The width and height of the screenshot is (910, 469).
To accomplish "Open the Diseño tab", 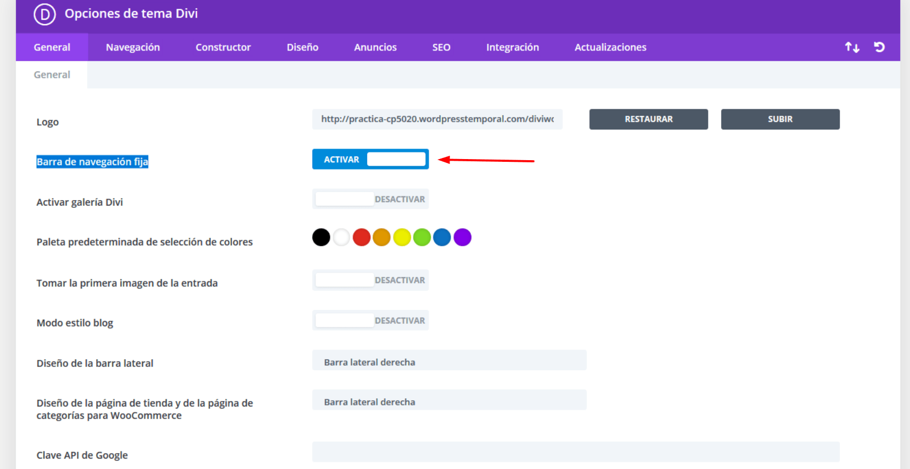I will click(x=302, y=47).
